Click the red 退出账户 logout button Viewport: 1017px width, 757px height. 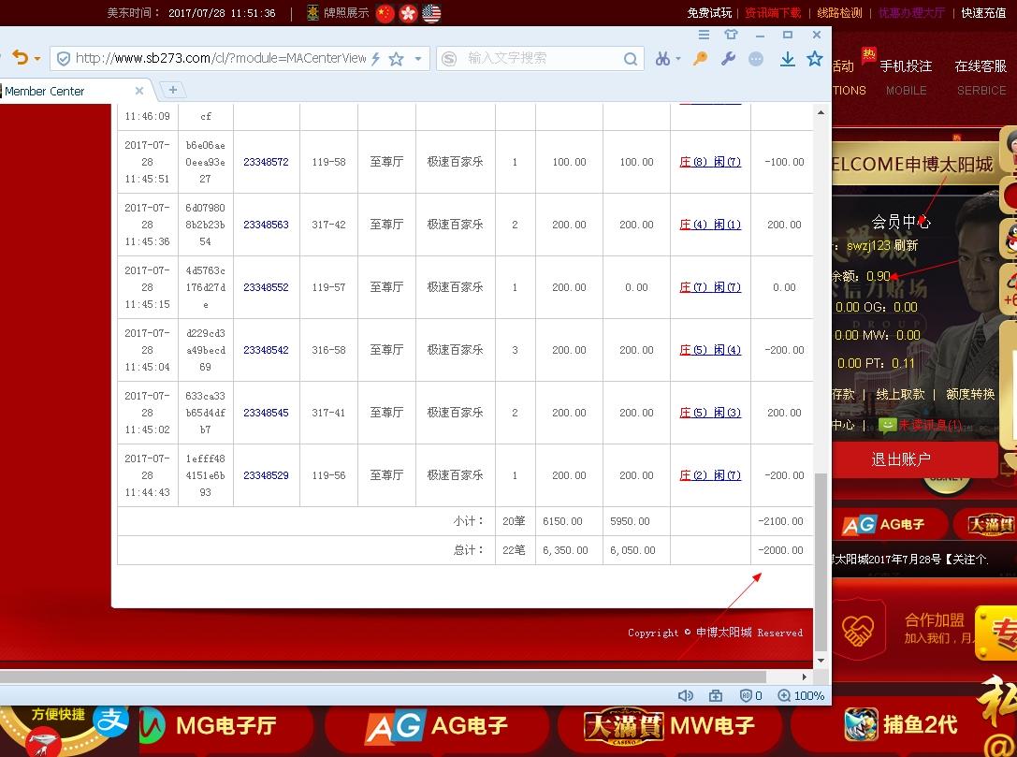(901, 459)
